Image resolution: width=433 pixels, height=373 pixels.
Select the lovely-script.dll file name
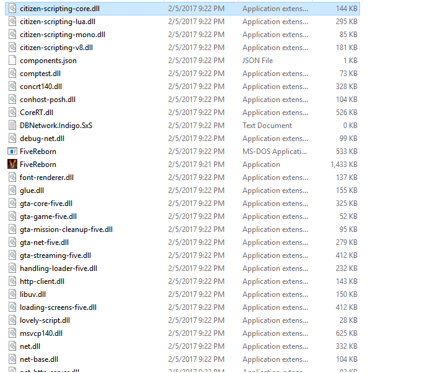point(45,320)
